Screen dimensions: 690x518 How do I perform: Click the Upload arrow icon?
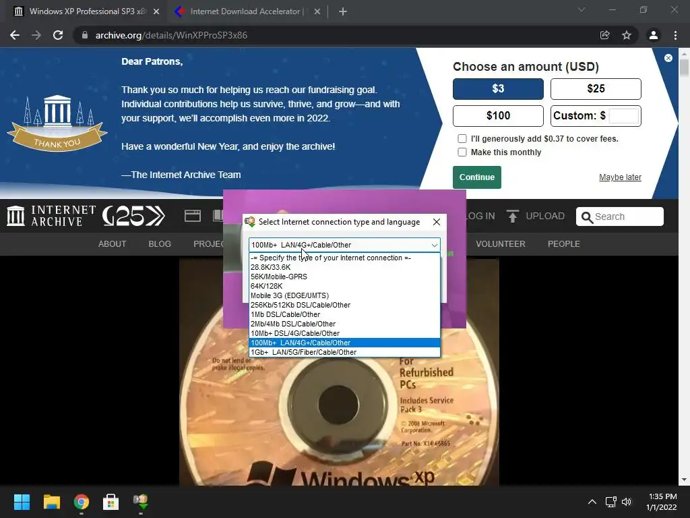coord(512,217)
